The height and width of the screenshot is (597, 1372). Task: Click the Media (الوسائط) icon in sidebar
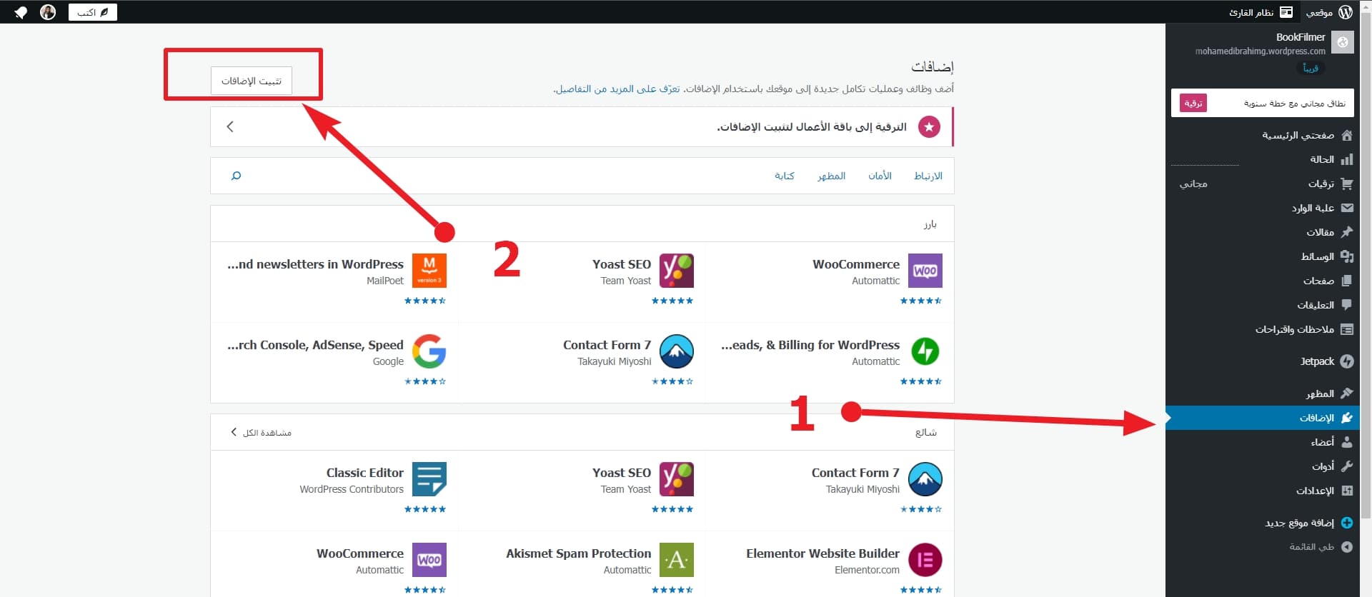pyautogui.click(x=1347, y=256)
